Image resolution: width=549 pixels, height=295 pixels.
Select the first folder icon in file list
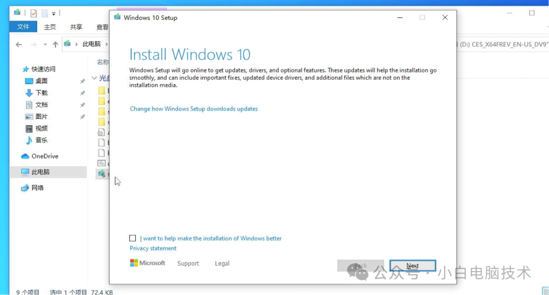102,91
